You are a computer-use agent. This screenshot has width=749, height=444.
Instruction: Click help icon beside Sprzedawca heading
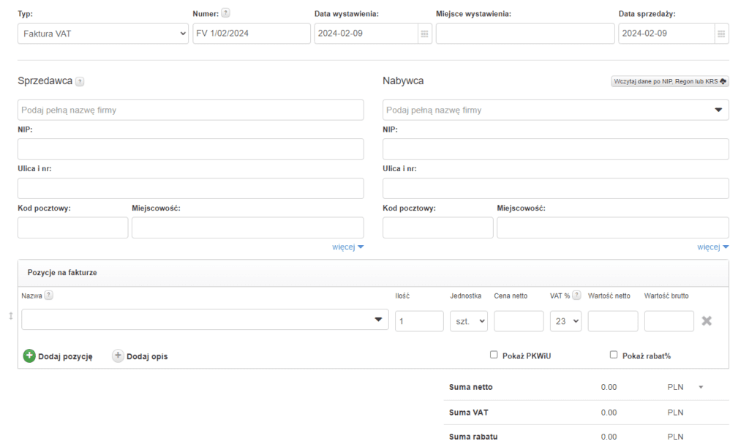click(80, 82)
